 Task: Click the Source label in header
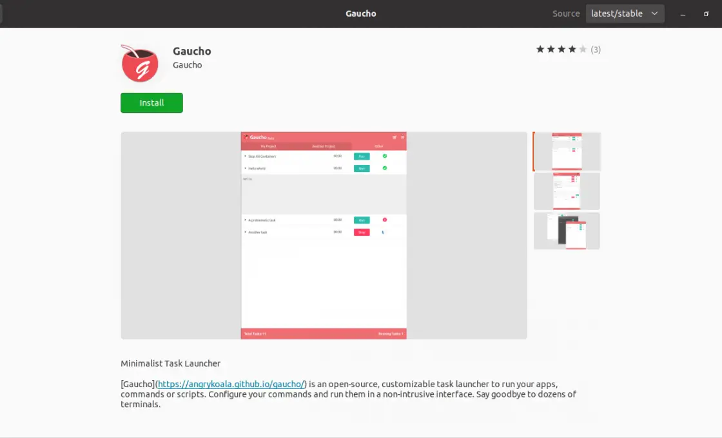pyautogui.click(x=566, y=14)
